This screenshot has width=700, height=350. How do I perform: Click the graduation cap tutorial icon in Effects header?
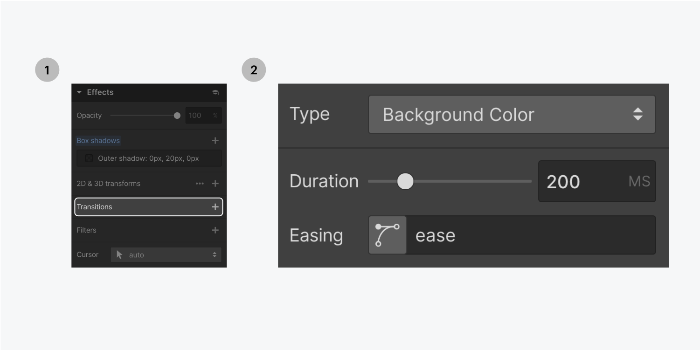(215, 92)
